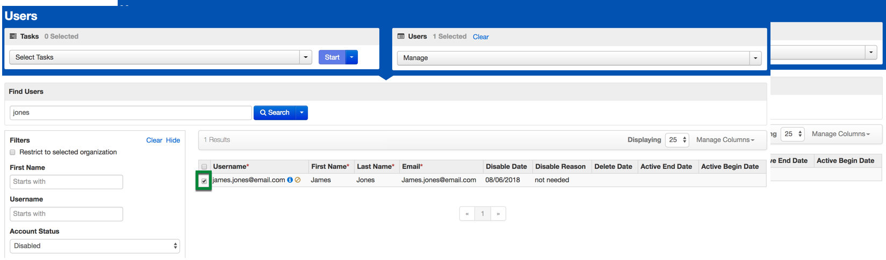The image size is (886, 260).
Task: Open the arrow menu next to Start
Action: coord(352,57)
